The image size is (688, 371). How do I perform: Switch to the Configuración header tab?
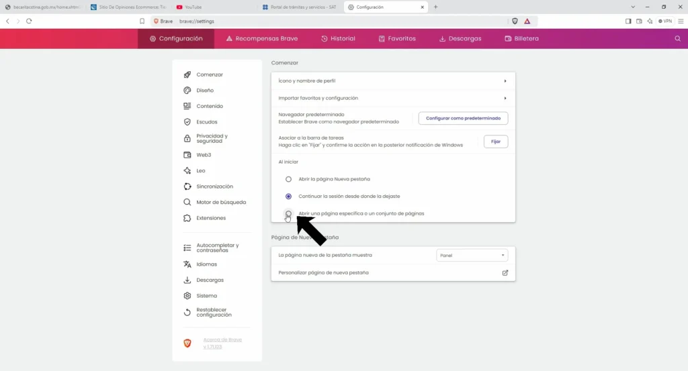point(176,38)
